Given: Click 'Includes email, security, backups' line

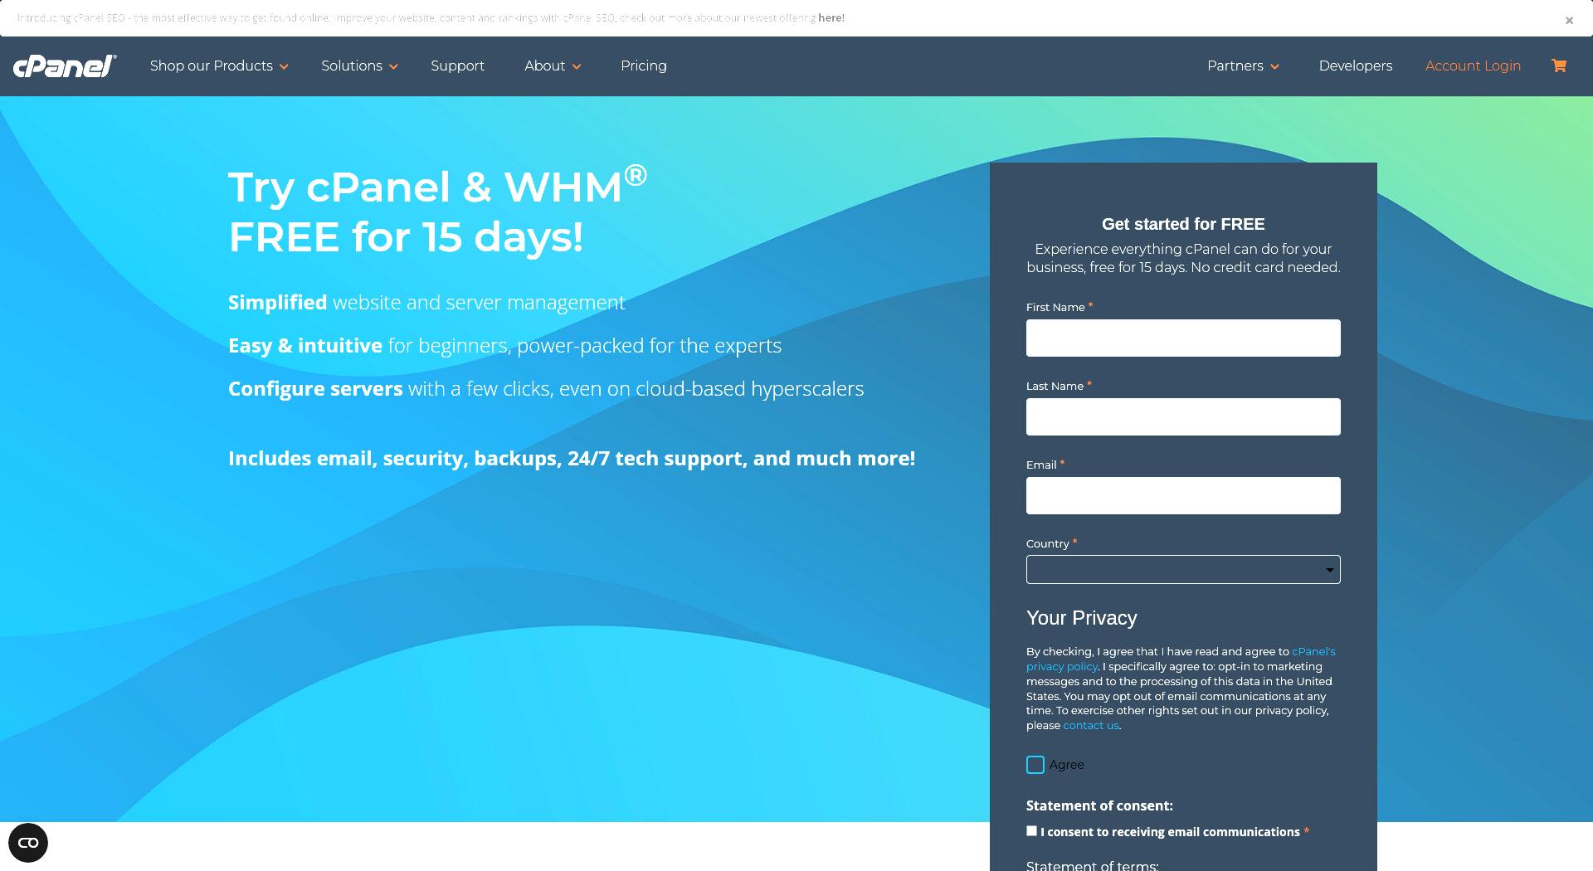Looking at the screenshot, I should click(572, 459).
